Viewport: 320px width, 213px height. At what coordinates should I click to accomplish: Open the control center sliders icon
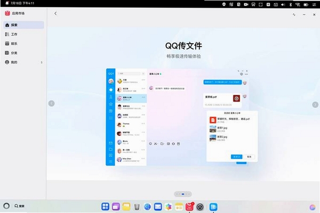click(x=314, y=4)
